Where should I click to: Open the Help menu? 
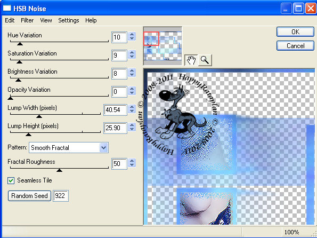pyautogui.click(x=91, y=20)
